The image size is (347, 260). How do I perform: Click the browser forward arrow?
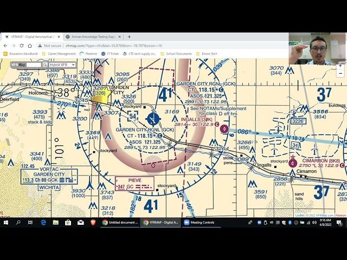tap(14, 45)
